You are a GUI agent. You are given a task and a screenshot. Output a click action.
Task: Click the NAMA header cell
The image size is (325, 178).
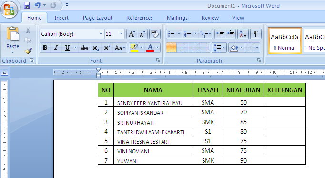[153, 90]
